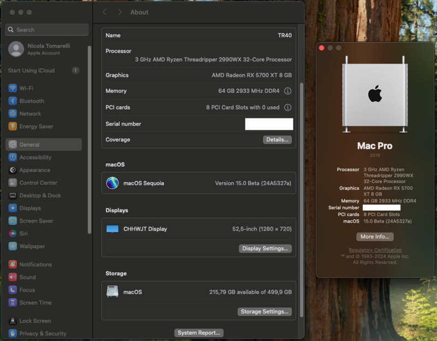Click the About pane scrollbar

click(x=302, y=200)
